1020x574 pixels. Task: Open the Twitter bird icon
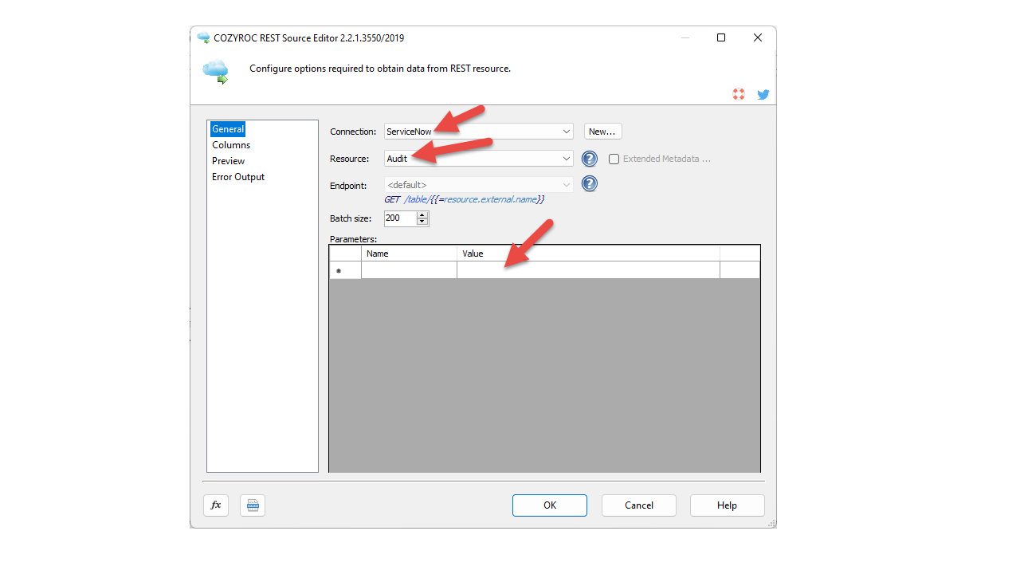763,94
